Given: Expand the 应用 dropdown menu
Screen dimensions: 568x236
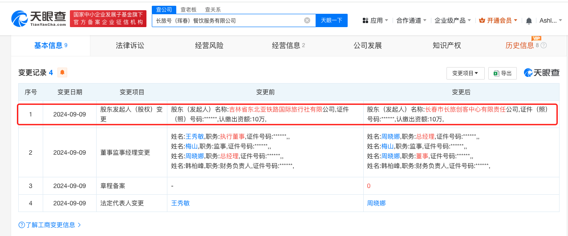Looking at the screenshot, I should tap(375, 20).
